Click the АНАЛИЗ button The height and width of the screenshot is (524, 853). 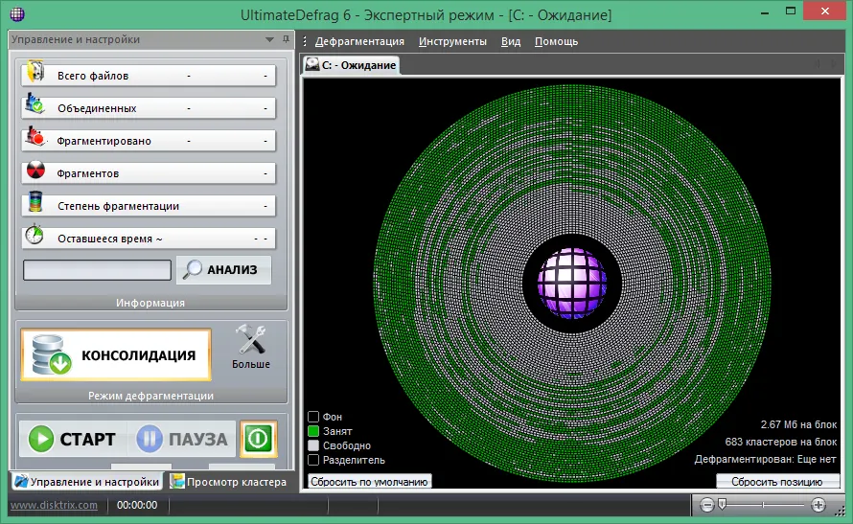(x=223, y=269)
